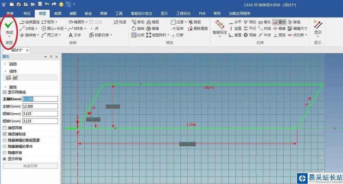Apply the 相切 tangent constraint
The width and height of the screenshot is (343, 184).
[250, 22]
